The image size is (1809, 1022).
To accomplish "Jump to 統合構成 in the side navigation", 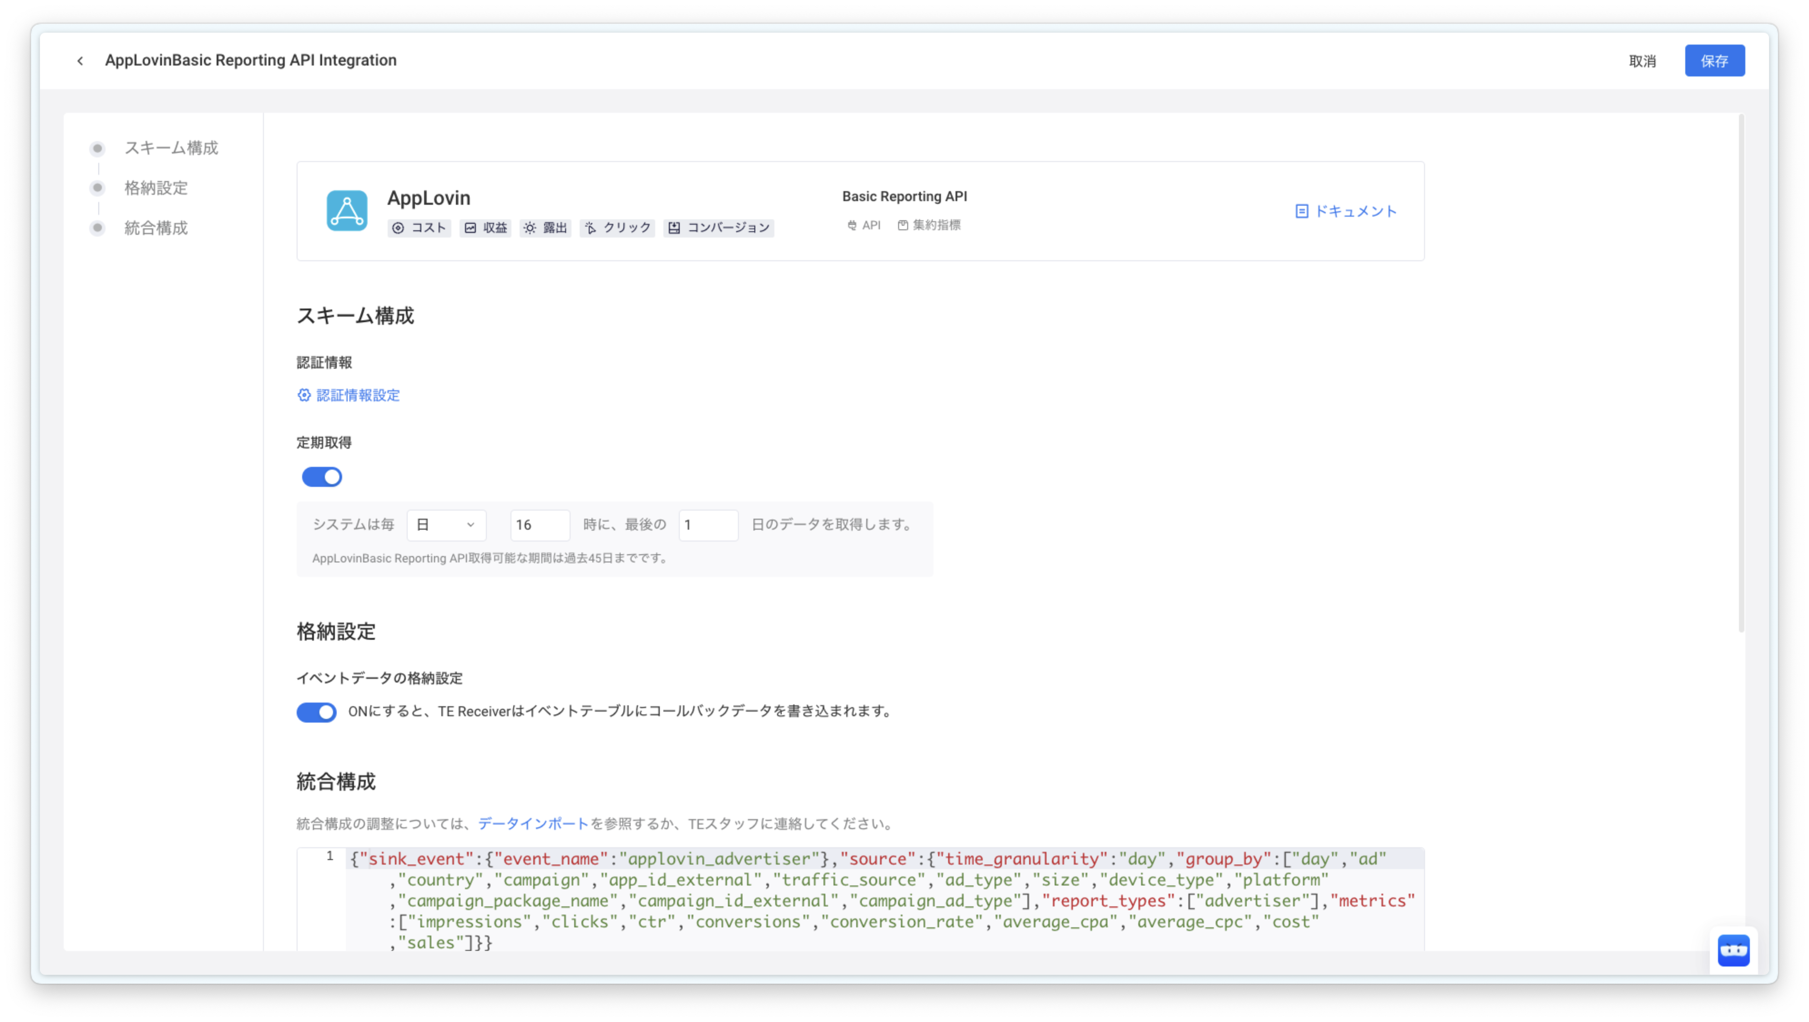I will 156,228.
